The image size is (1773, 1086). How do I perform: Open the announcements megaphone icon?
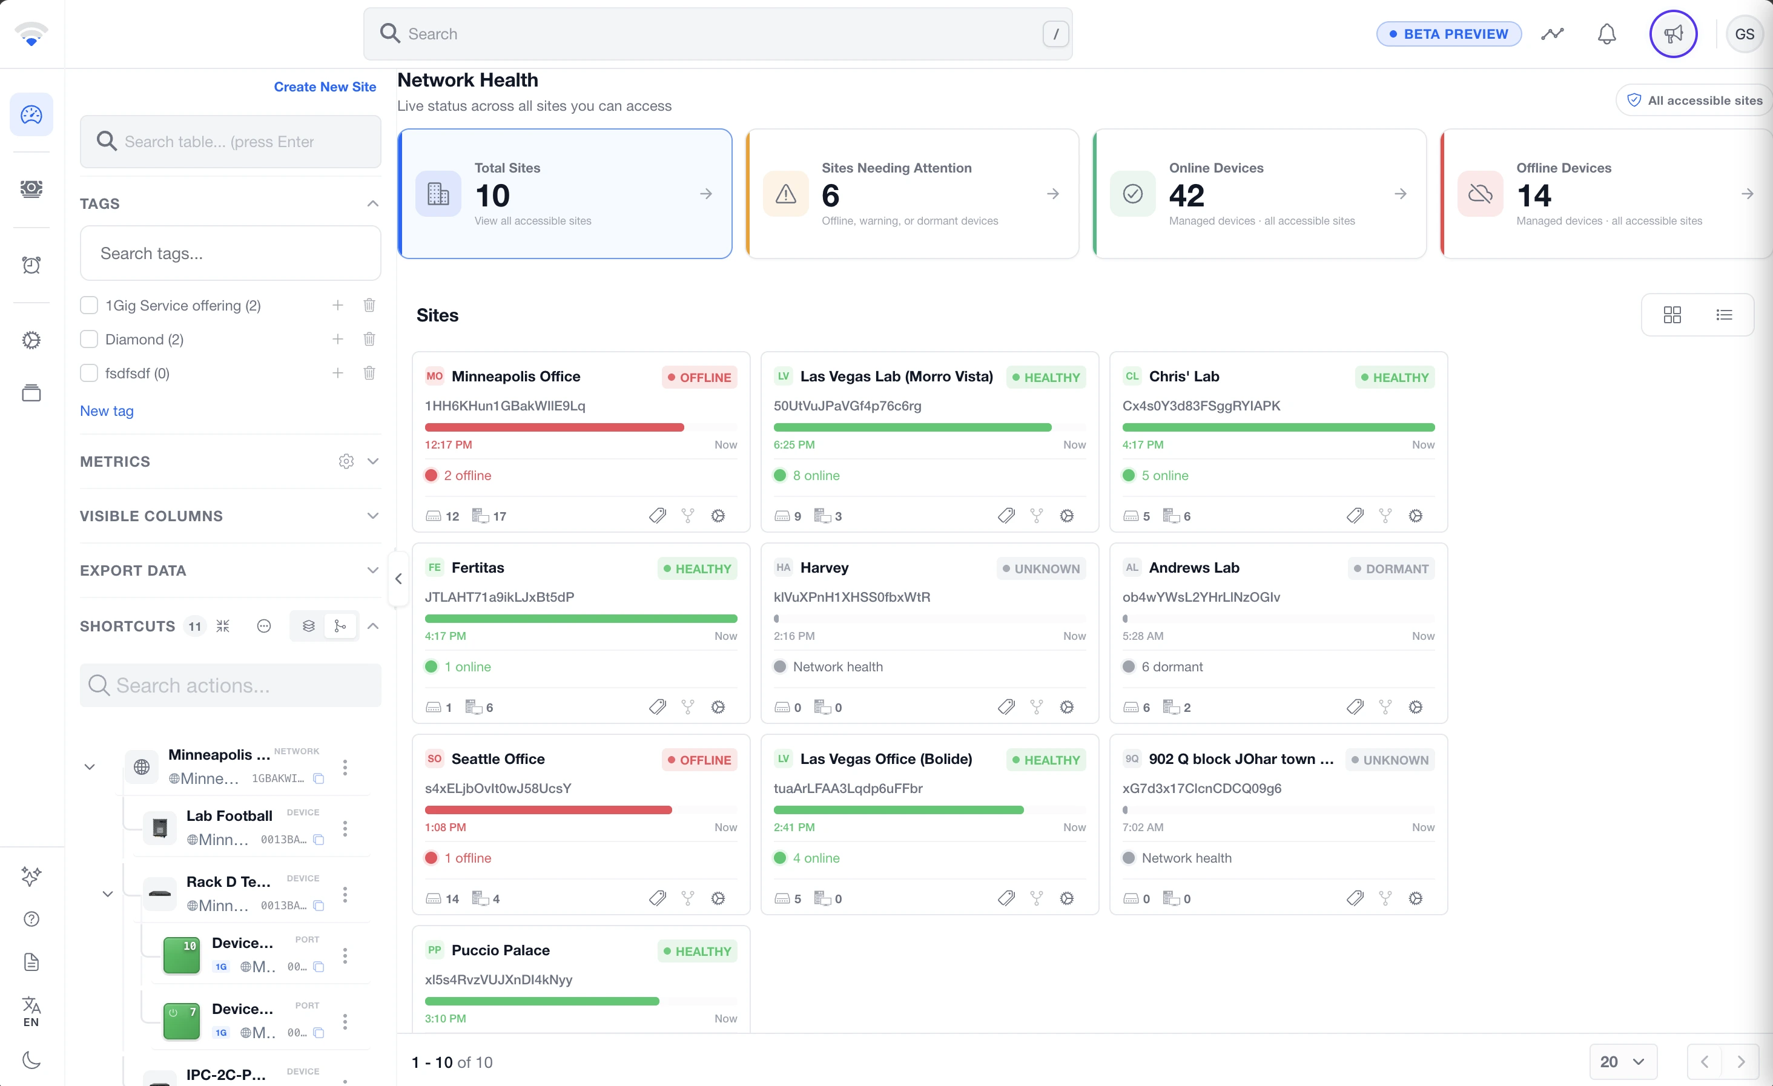(1673, 34)
